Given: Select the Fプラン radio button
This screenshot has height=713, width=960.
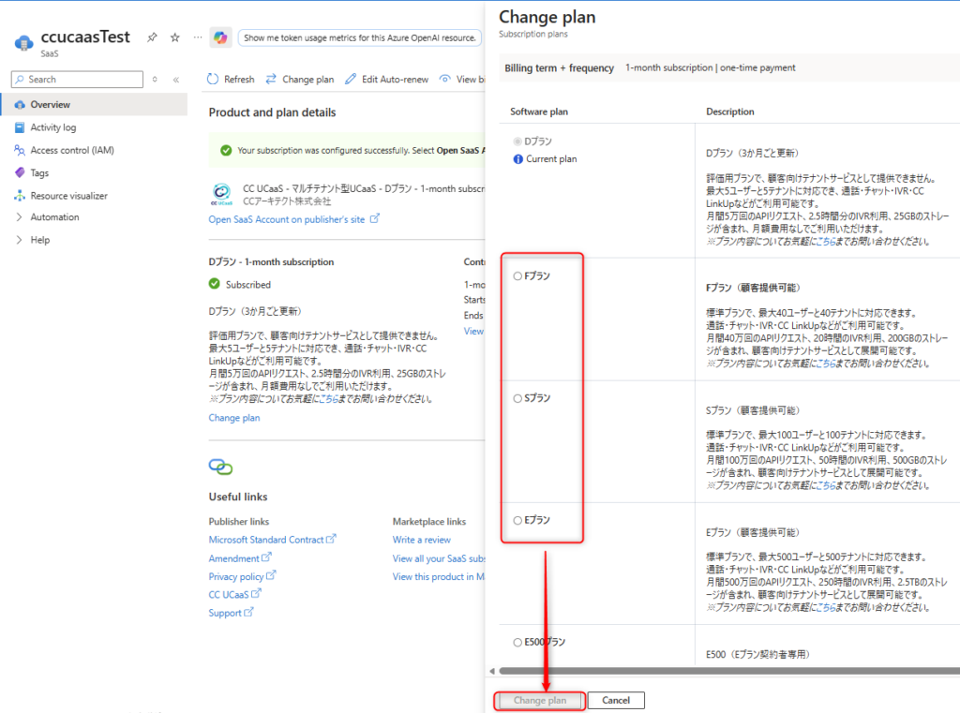Looking at the screenshot, I should tap(517, 276).
